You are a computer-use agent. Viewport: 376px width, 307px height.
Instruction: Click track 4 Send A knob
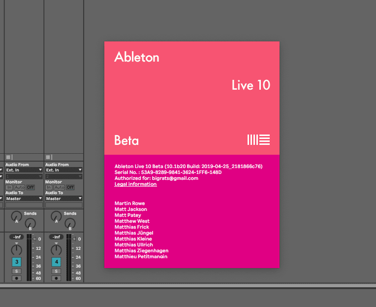[56, 216]
